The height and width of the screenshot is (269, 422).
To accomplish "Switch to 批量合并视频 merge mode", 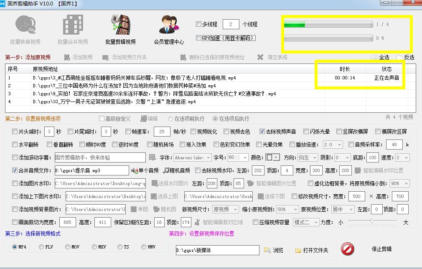I will 73,29.
